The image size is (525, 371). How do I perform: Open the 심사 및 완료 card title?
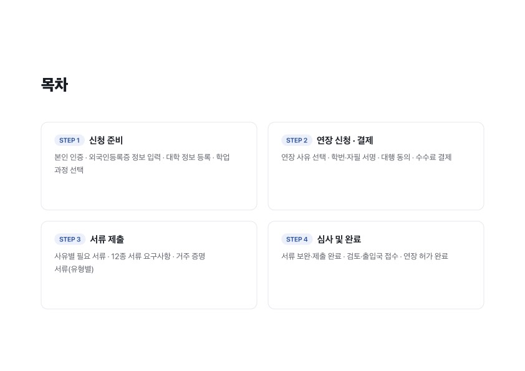pos(339,239)
